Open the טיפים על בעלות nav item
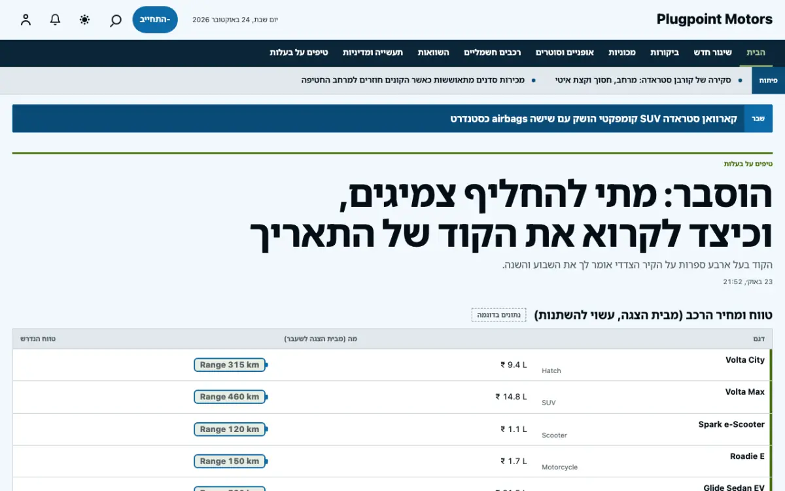The image size is (785, 491). 299,52
